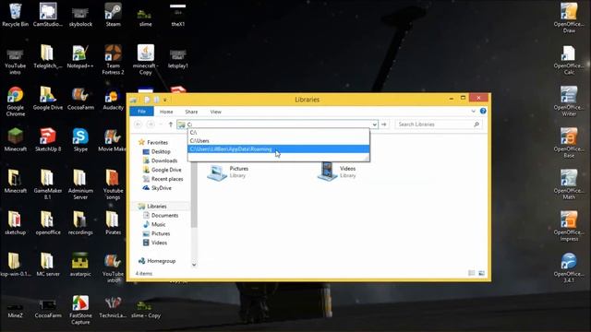This screenshot has width=591, height=332.
Task: Select the Pirates folder on desktop
Action: click(x=113, y=223)
